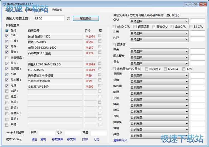Enable the 耳机 component checkbox in the config list

point(7,108)
